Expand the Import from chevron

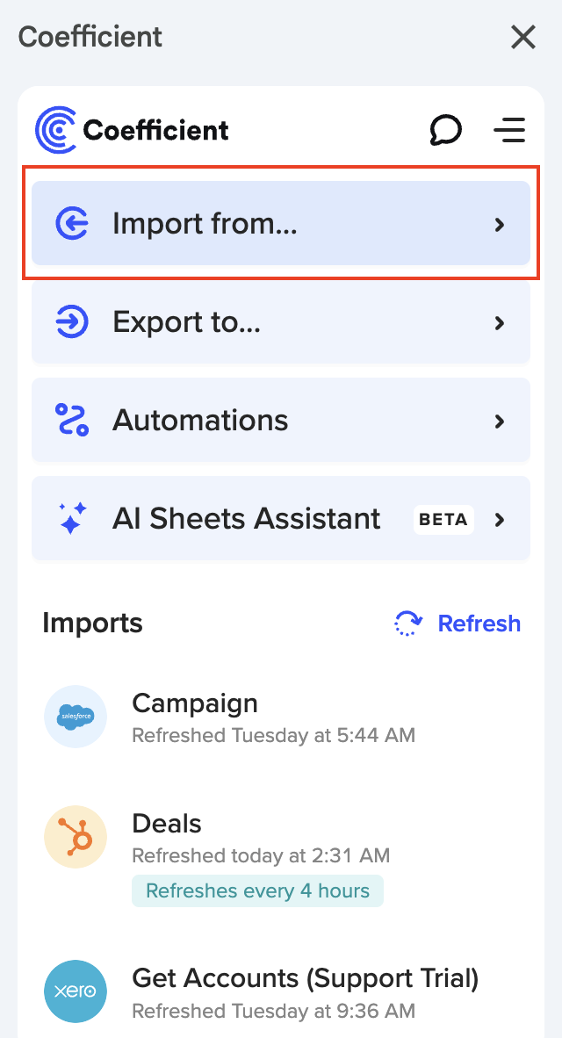point(500,225)
